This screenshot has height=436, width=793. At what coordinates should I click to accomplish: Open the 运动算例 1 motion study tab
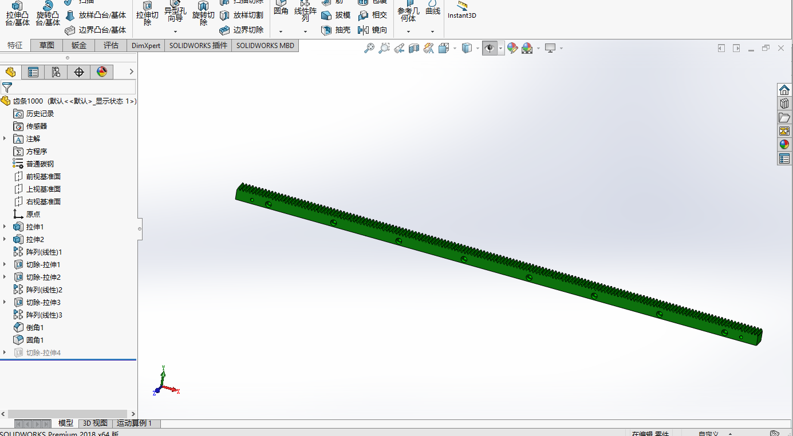pos(135,423)
